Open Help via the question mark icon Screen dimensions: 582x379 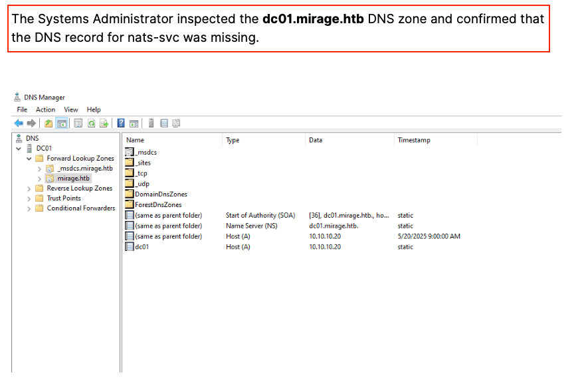[x=121, y=123]
